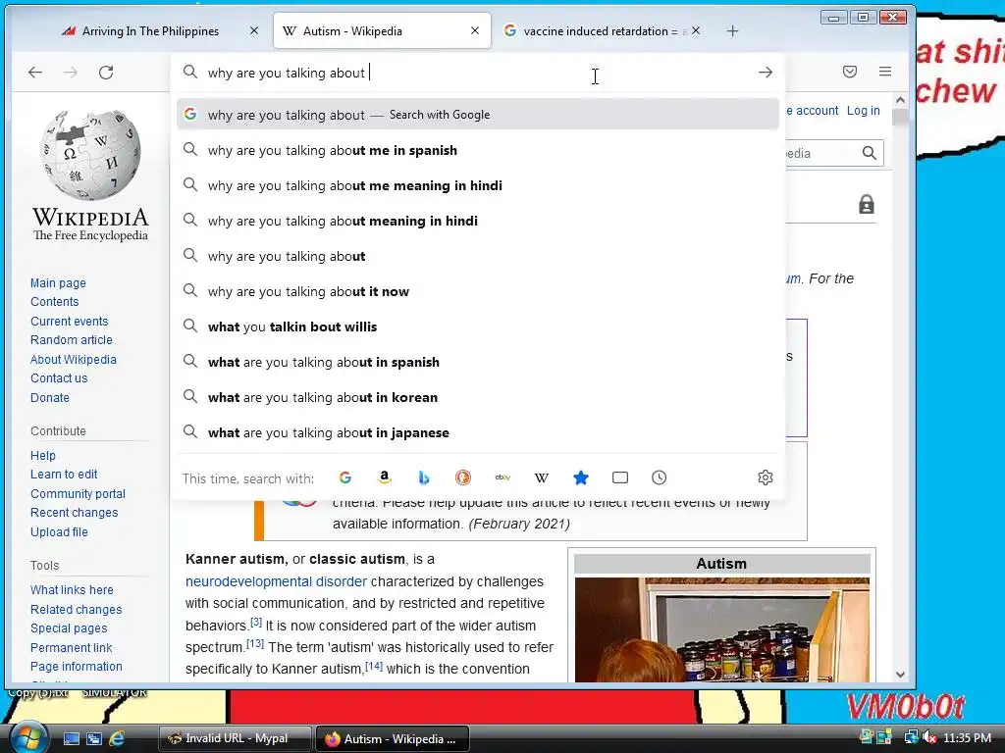Image resolution: width=1005 pixels, height=753 pixels.
Task: Open the Community portal link
Action: pos(78,494)
